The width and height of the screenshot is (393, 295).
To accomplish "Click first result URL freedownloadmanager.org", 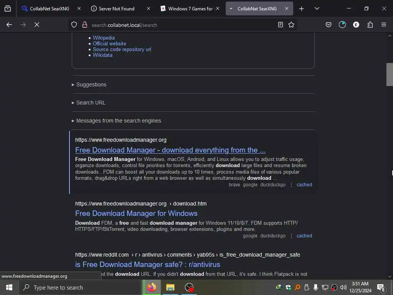I will [x=121, y=140].
